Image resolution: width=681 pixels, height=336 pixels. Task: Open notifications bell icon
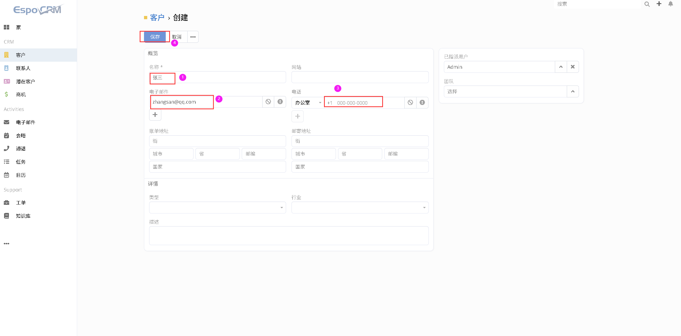point(670,4)
